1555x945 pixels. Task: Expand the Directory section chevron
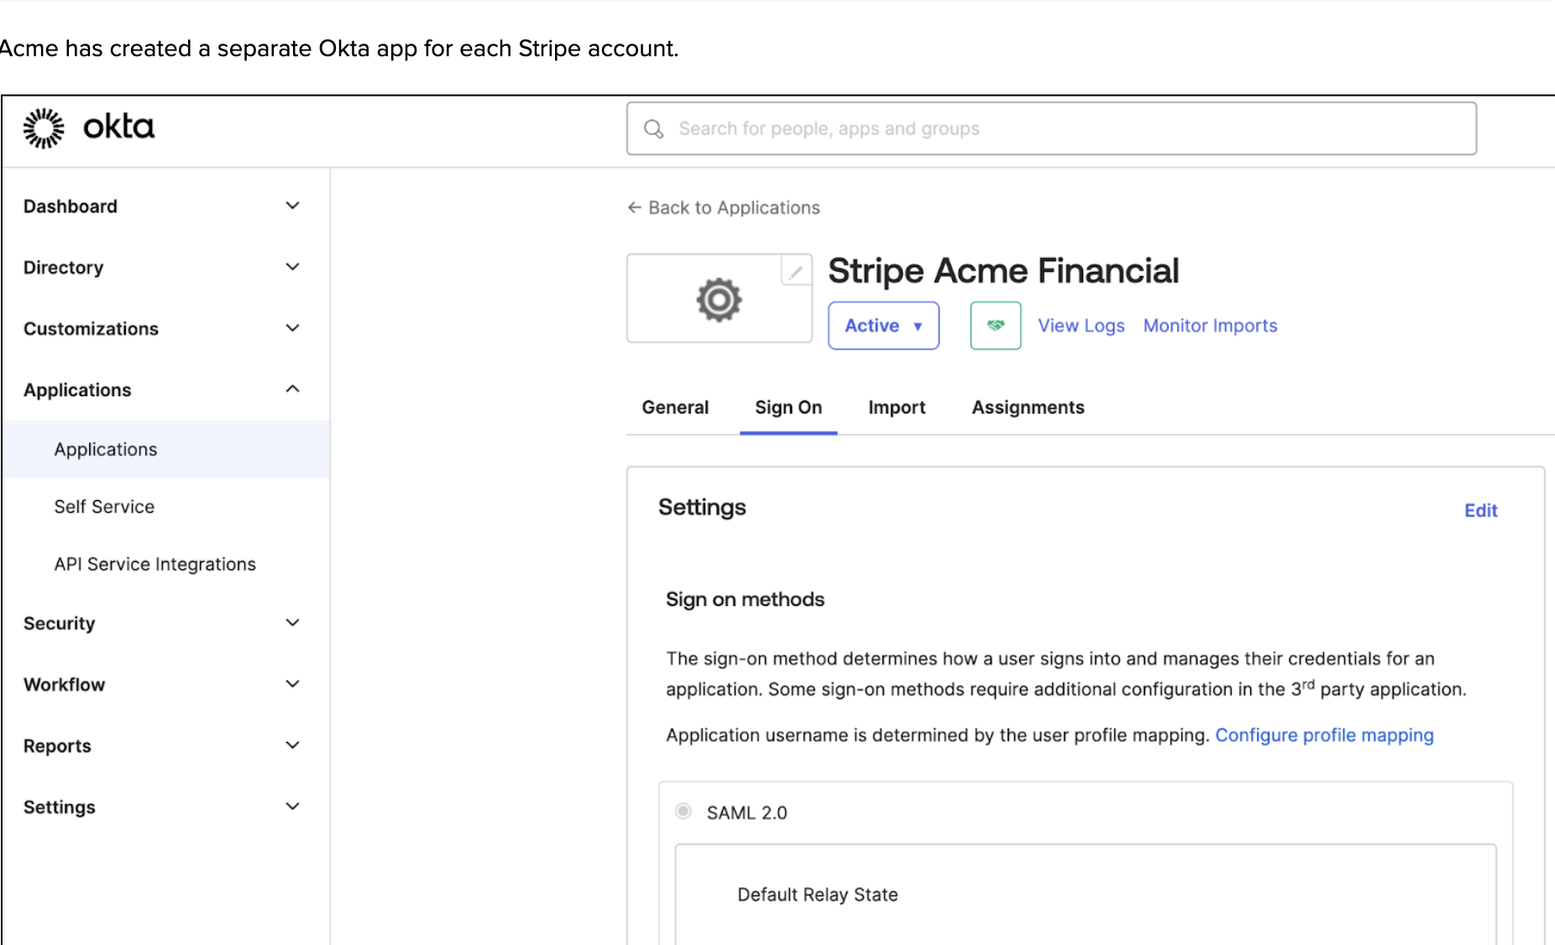point(292,267)
